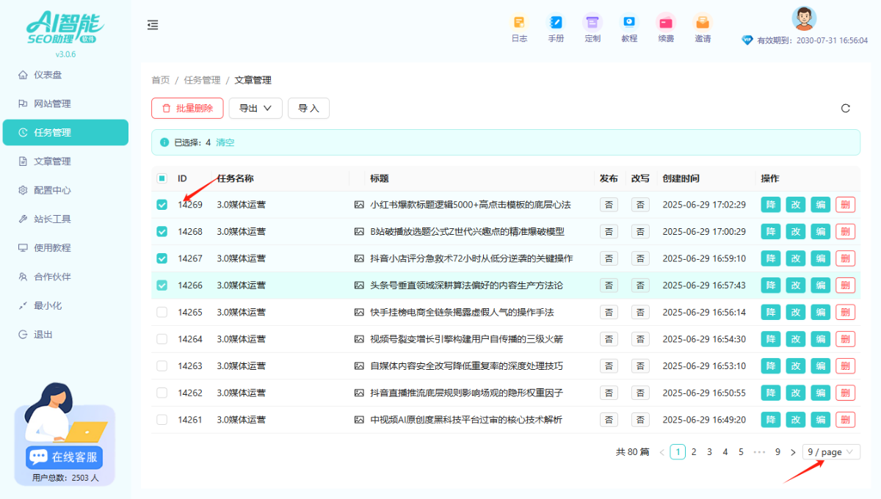Click the 任务管理 breadcrumb link
881x499 pixels.
[x=202, y=80]
